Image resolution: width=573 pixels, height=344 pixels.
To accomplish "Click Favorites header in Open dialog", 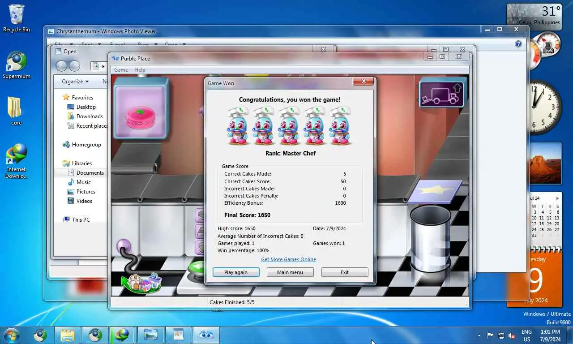I will tap(82, 98).
